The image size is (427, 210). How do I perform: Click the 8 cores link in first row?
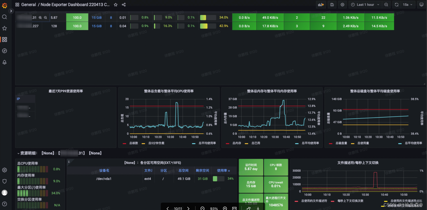(111, 18)
